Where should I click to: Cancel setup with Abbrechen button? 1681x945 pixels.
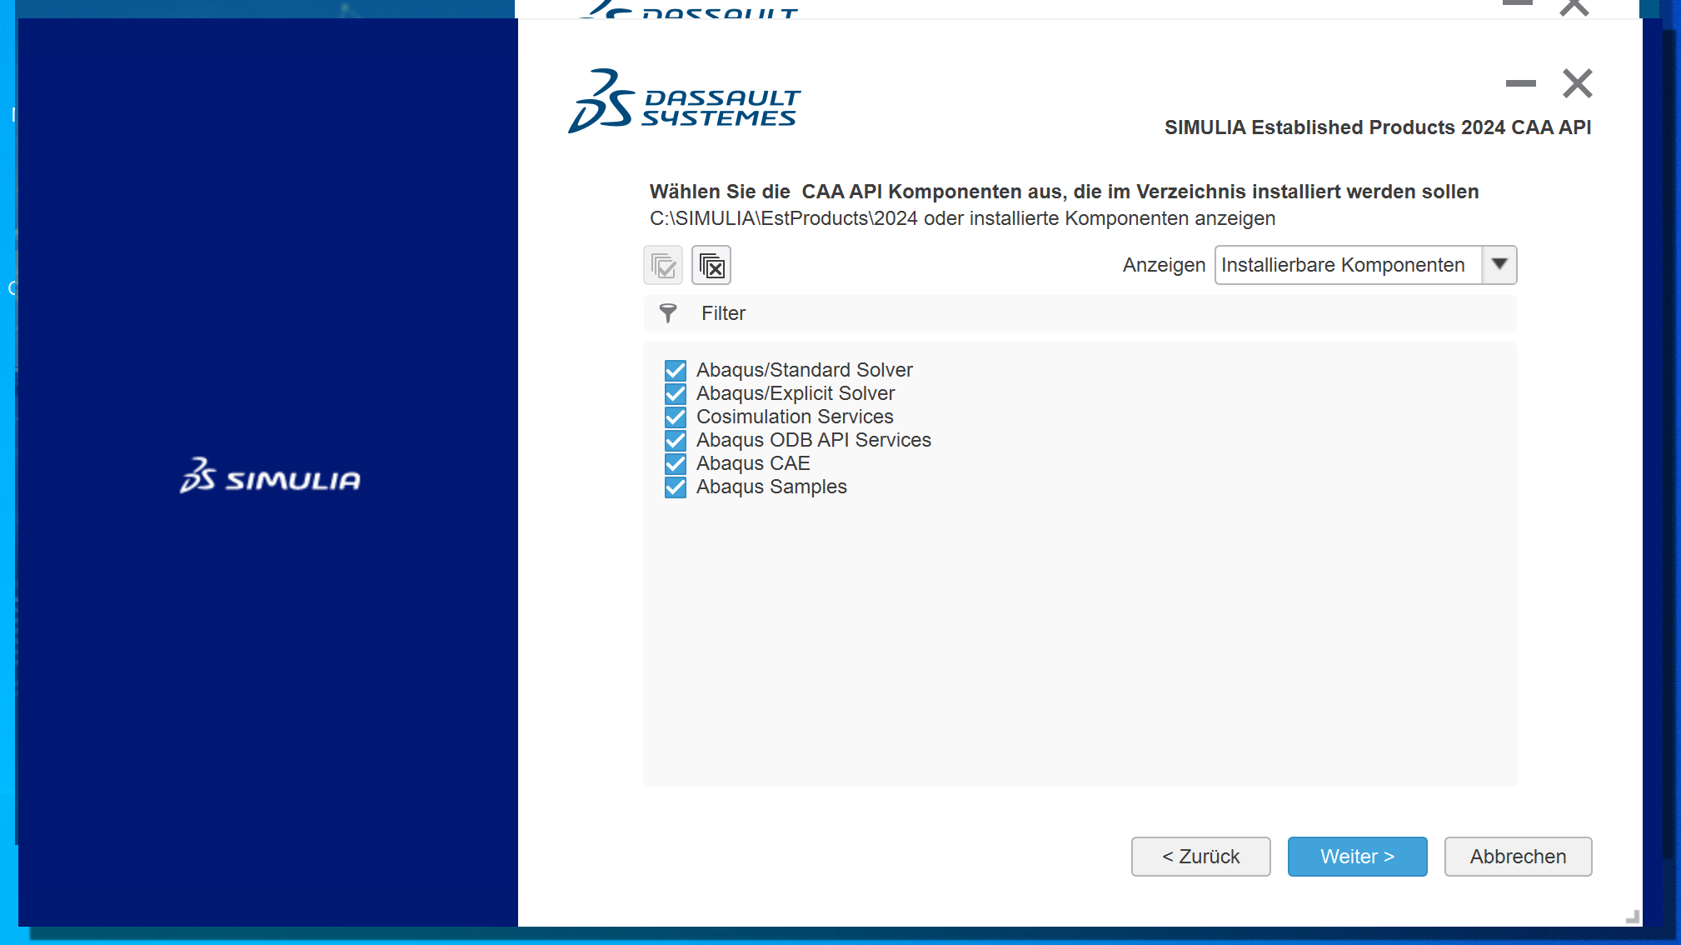coord(1518,857)
